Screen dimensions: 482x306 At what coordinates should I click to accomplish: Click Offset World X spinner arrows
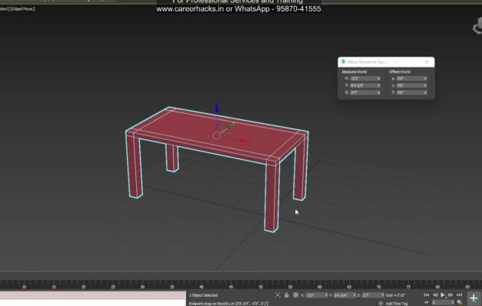click(x=425, y=78)
